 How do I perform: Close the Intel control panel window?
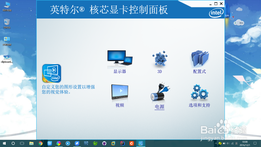point(221,4)
